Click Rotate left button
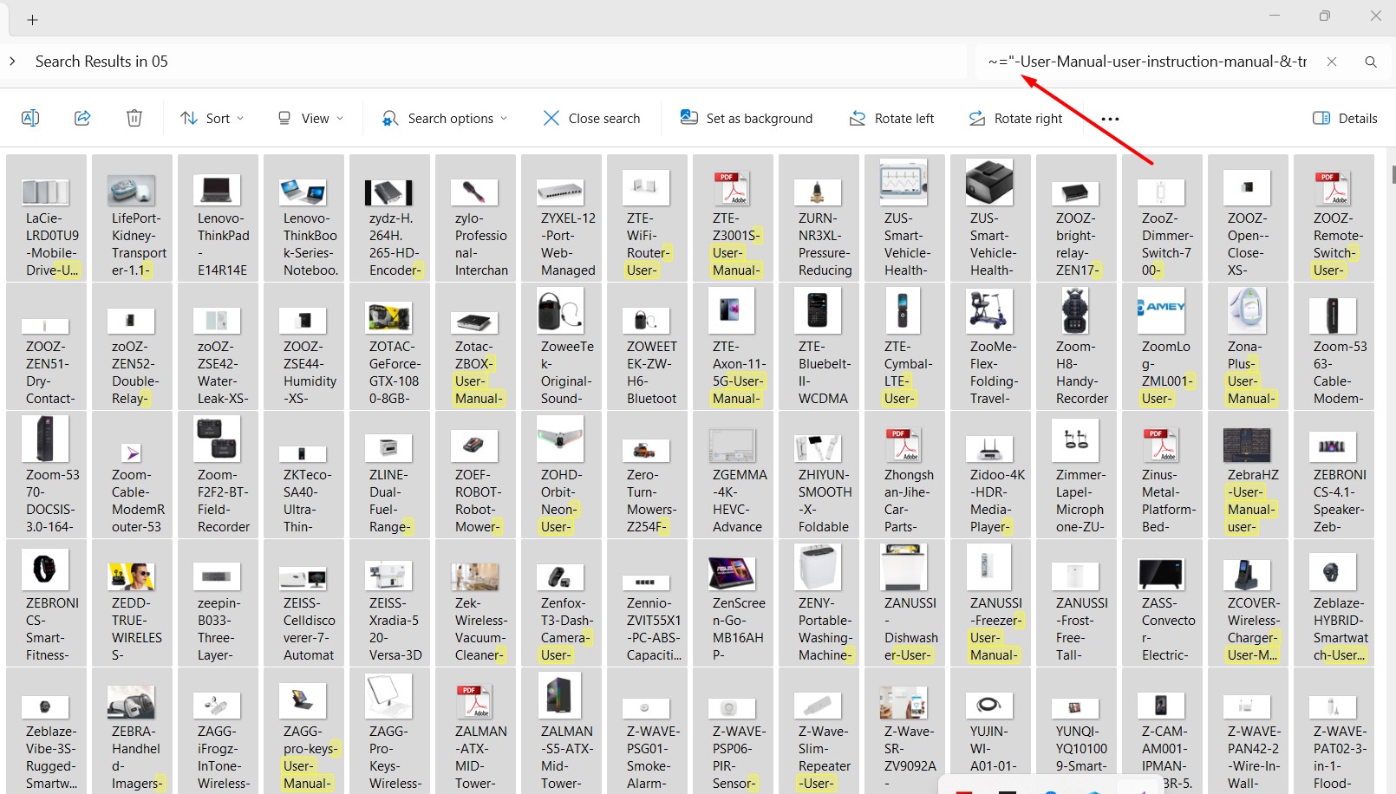Screen dimensions: 1396x794 [891, 118]
